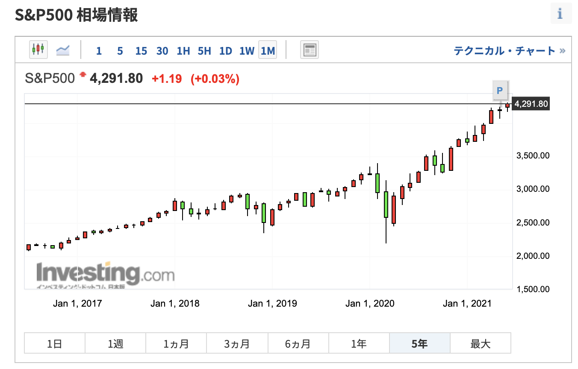Select the 5H interval
This screenshot has height=369, width=578.
point(204,51)
